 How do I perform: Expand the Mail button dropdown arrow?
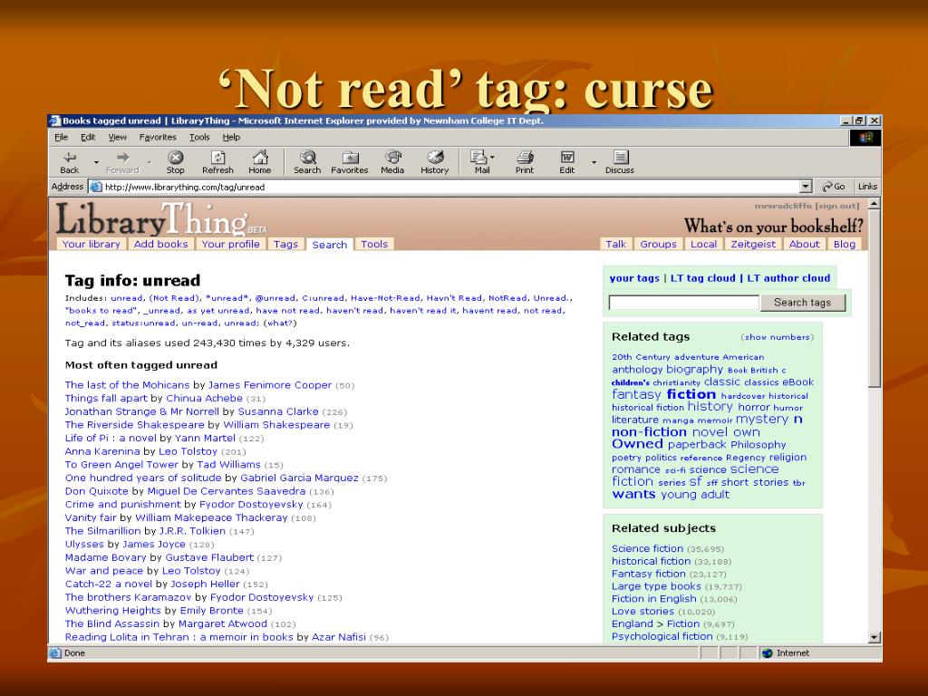pyautogui.click(x=492, y=158)
